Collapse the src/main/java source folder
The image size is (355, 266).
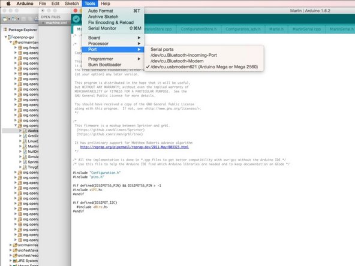point(11,43)
